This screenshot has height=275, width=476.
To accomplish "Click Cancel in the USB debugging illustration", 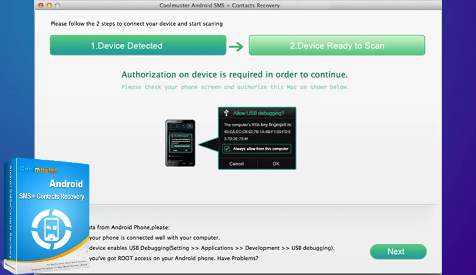I will click(237, 164).
